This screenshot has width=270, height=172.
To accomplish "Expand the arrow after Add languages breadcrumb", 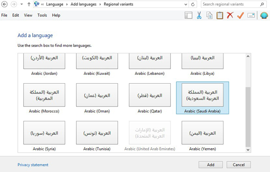I will (x=100, y=4).
